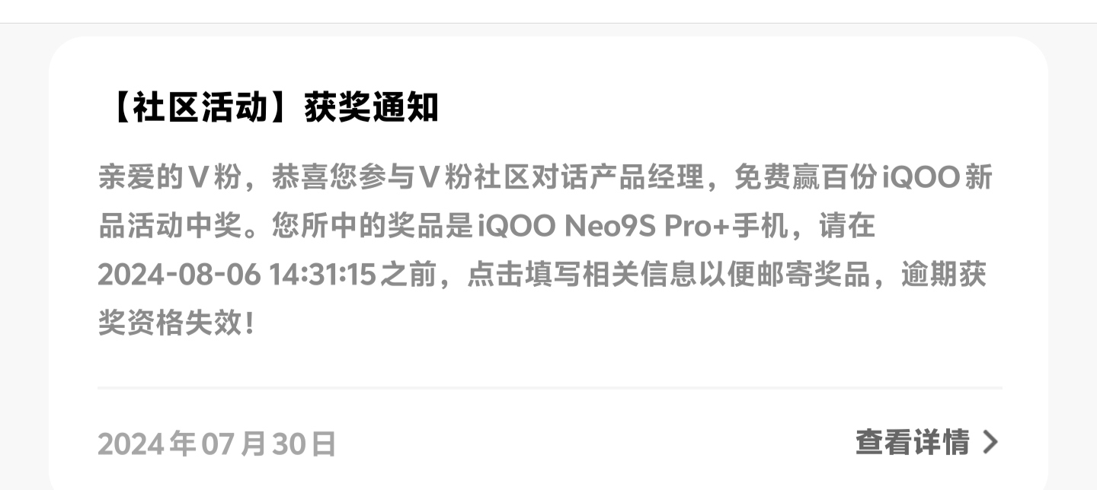Tap the 以便邮寄奖品 phrase
Viewport: 1097px width, 490px height.
tap(786, 275)
